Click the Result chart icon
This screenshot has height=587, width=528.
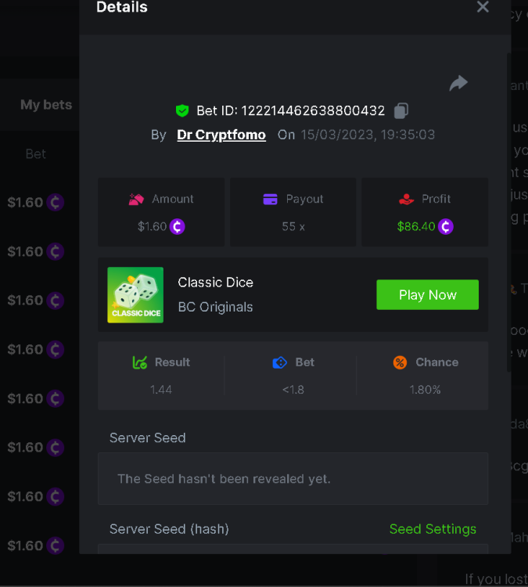click(x=140, y=362)
